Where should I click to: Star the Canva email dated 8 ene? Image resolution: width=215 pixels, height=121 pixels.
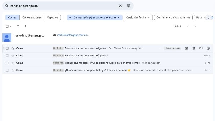pyautogui.click(x=13, y=63)
